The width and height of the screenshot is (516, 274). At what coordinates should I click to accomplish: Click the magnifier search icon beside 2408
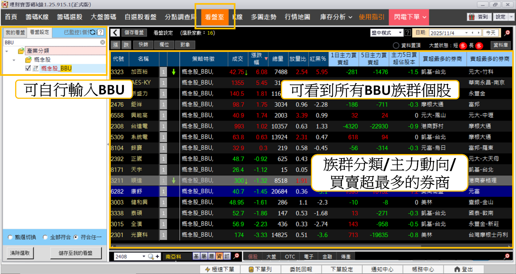[151, 257]
